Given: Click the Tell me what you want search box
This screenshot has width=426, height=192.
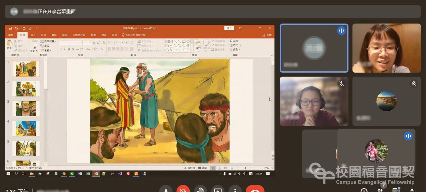Looking at the screenshot, I should tap(134, 35).
